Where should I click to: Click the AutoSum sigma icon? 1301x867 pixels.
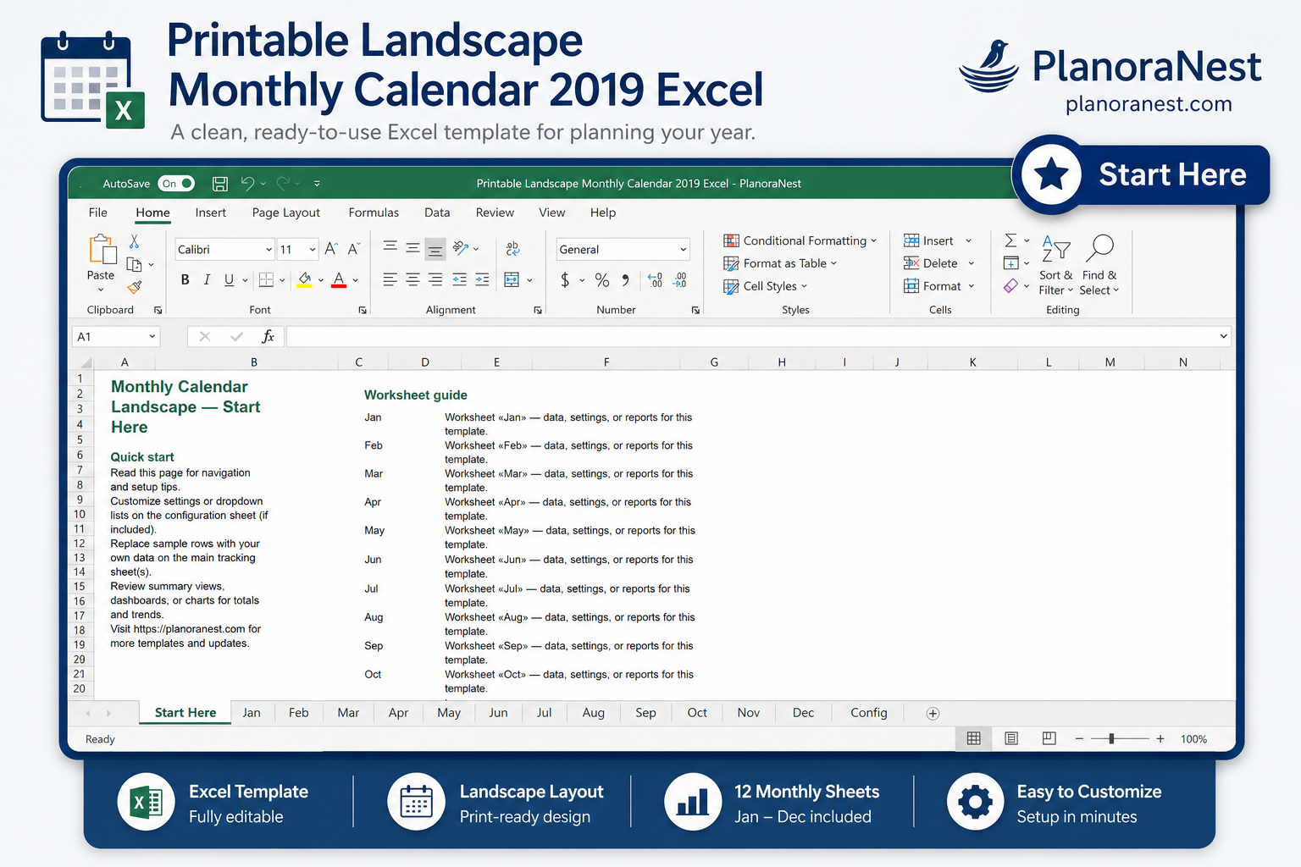click(x=1010, y=241)
